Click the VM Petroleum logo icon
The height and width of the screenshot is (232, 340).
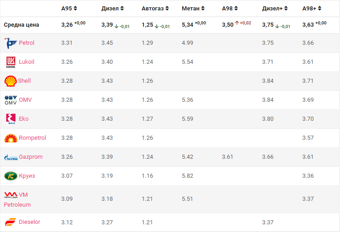coord(10,195)
